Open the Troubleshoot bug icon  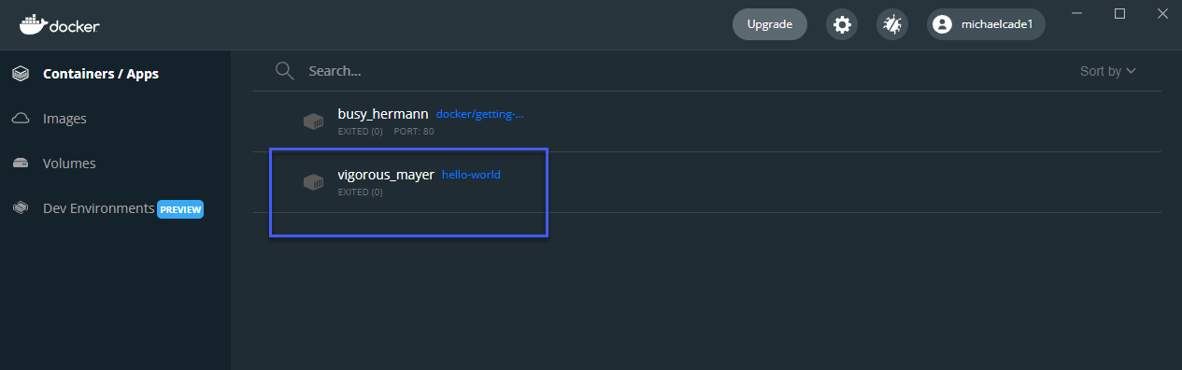(x=891, y=24)
